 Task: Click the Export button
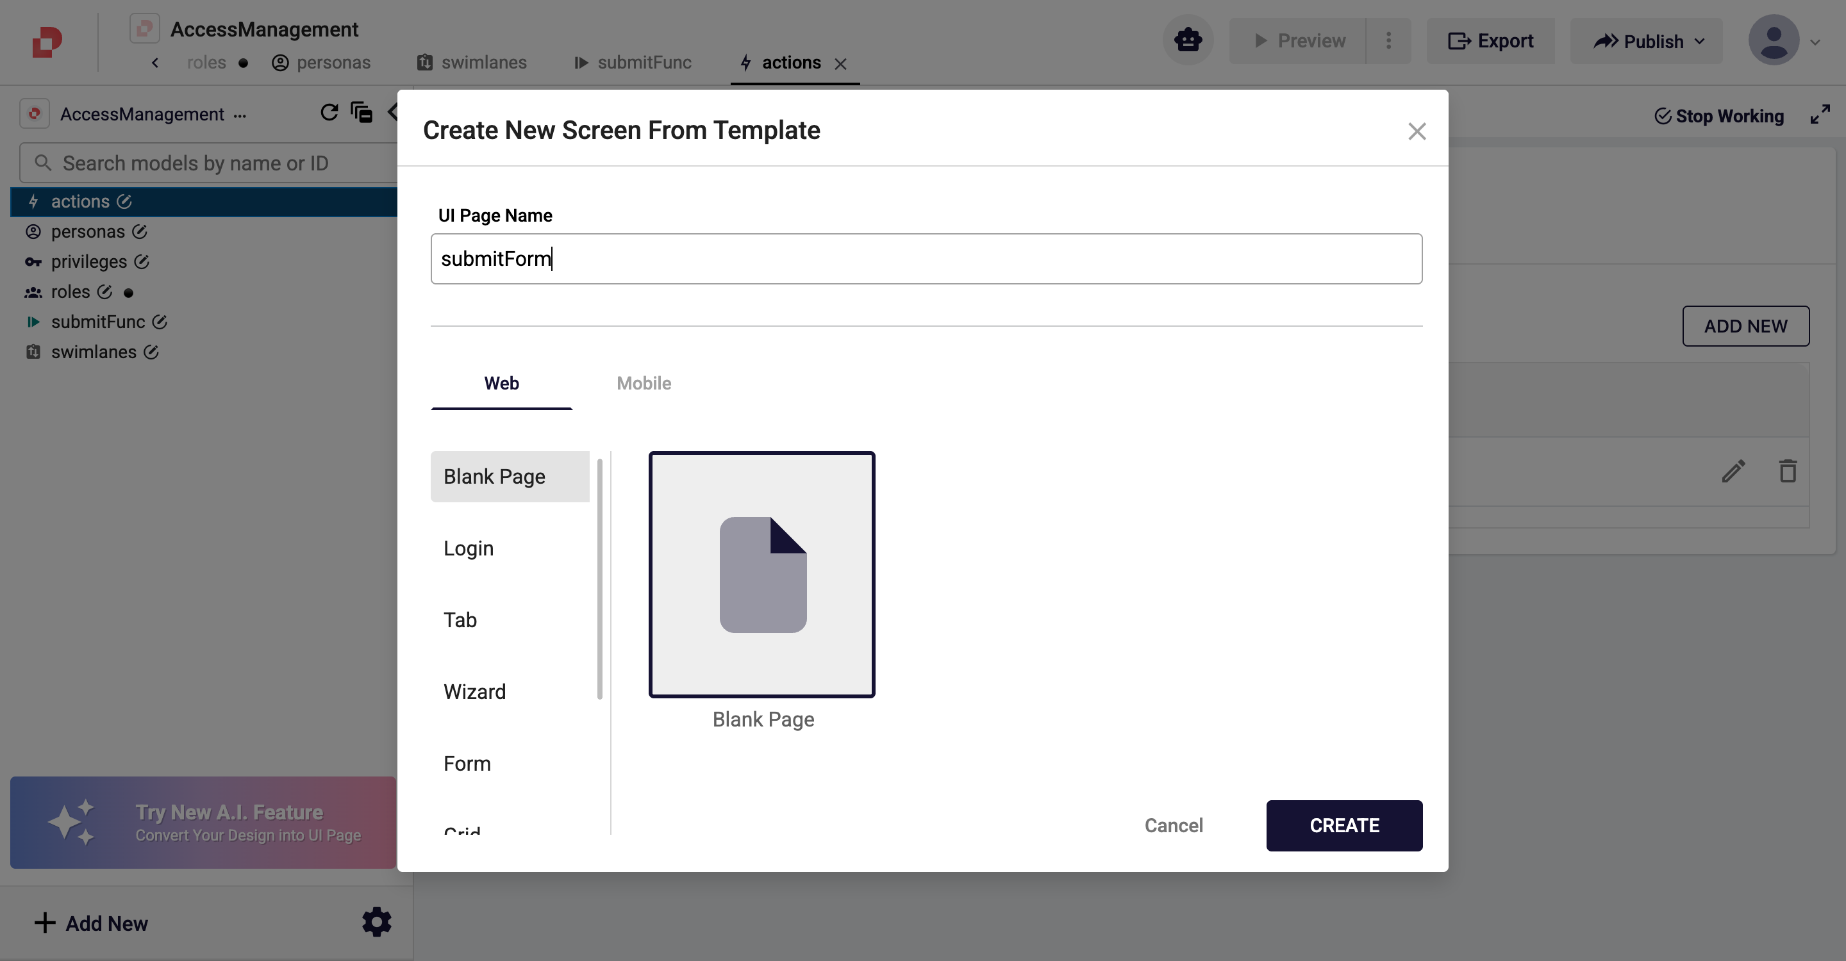point(1490,41)
